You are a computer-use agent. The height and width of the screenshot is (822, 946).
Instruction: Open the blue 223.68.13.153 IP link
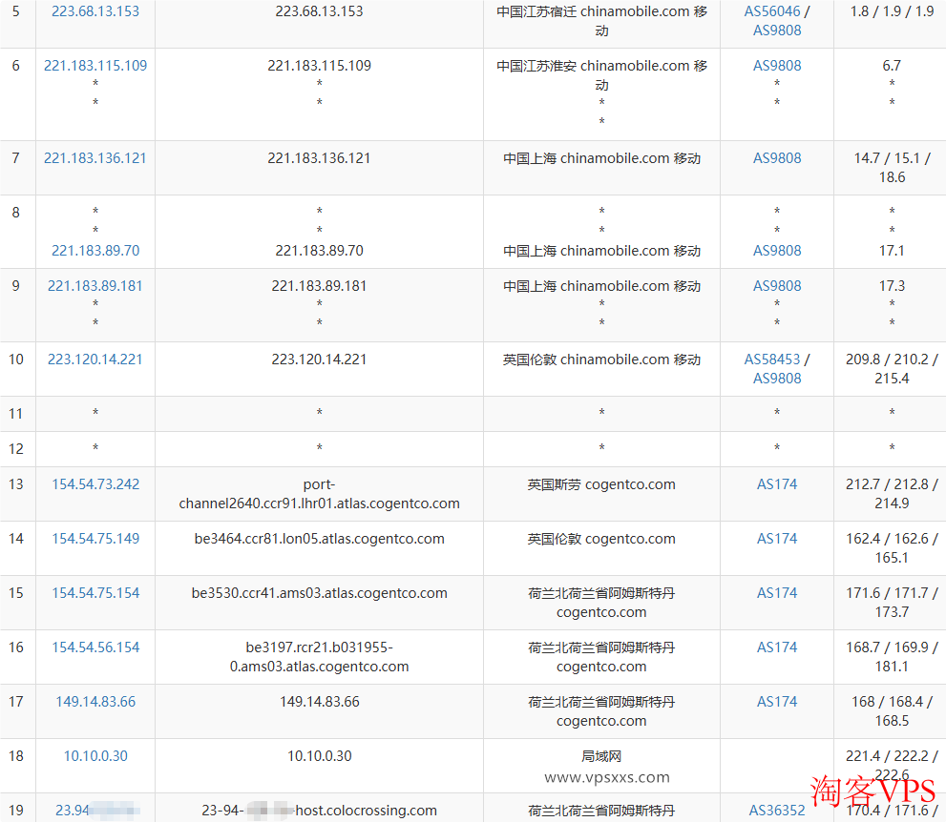click(95, 11)
